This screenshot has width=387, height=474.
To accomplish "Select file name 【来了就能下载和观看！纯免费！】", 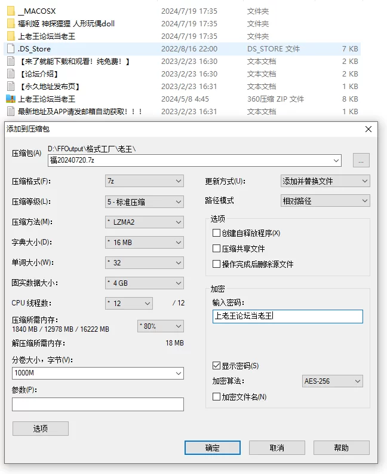I will (74, 62).
